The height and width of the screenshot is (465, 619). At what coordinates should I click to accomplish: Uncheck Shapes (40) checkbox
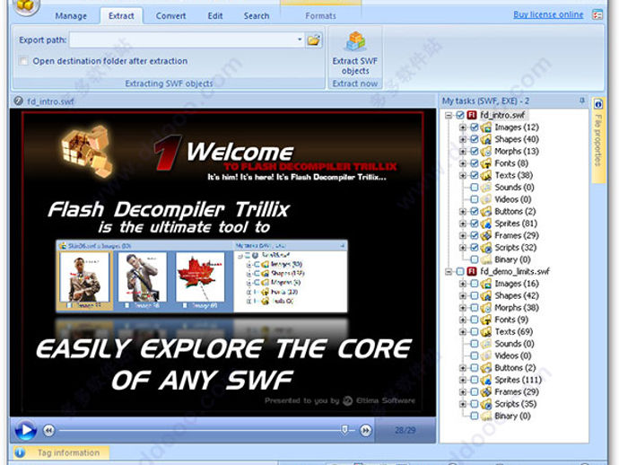(475, 139)
